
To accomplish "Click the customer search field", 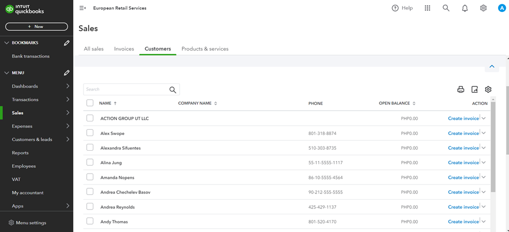I will coord(126,90).
